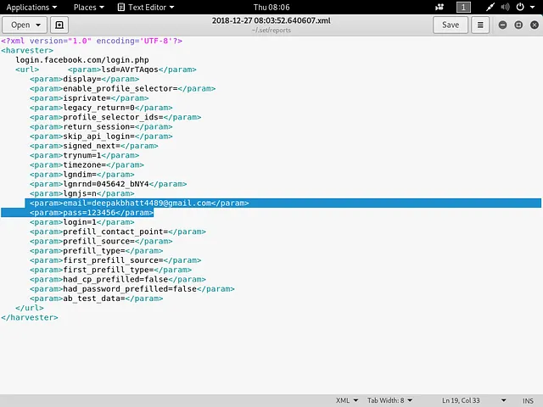The image size is (543, 407).
Task: Click the skip_api_login= line
Action: [101, 137]
